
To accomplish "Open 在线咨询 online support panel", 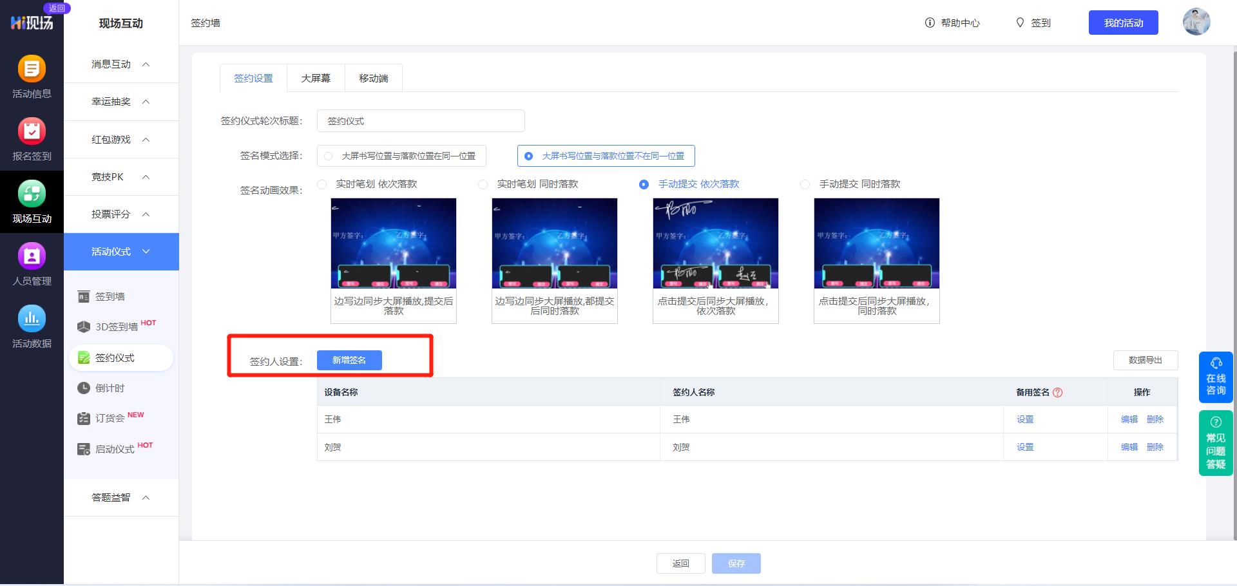I will pos(1216,377).
